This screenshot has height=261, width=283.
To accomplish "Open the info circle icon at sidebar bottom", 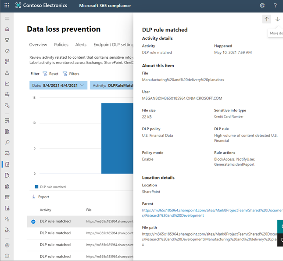I will (x=7, y=256).
